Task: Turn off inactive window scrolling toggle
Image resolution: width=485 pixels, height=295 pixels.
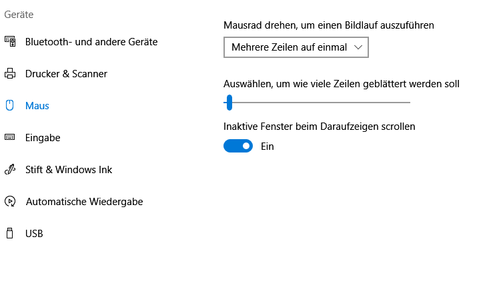Action: [x=238, y=146]
